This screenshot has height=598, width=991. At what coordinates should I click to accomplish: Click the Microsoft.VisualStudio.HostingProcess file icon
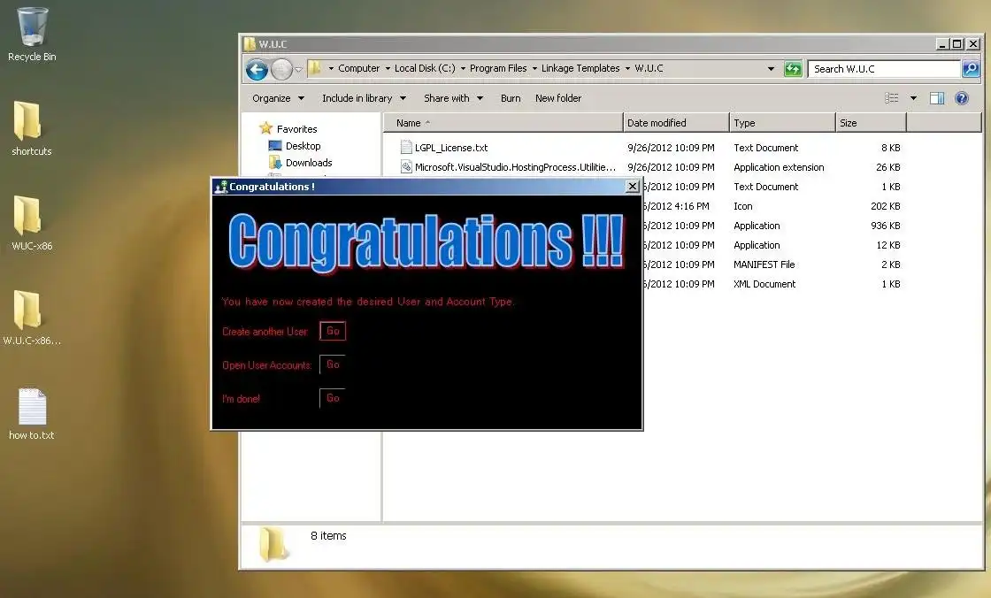click(x=406, y=167)
